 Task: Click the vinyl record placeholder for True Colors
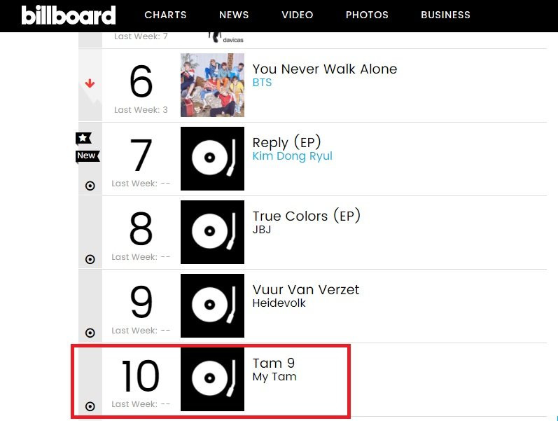pyautogui.click(x=212, y=232)
